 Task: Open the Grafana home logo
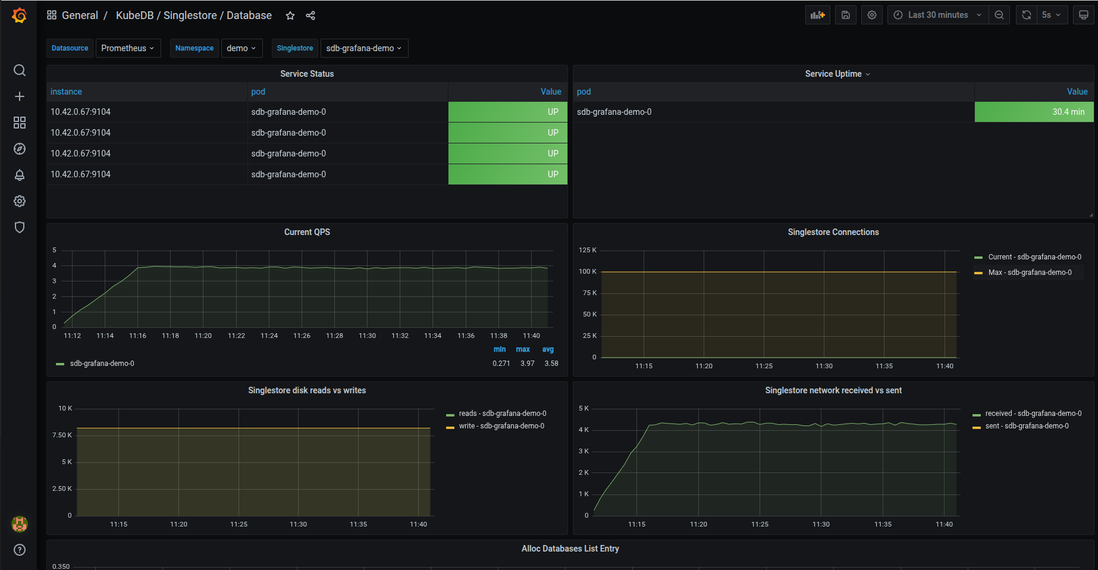[19, 15]
